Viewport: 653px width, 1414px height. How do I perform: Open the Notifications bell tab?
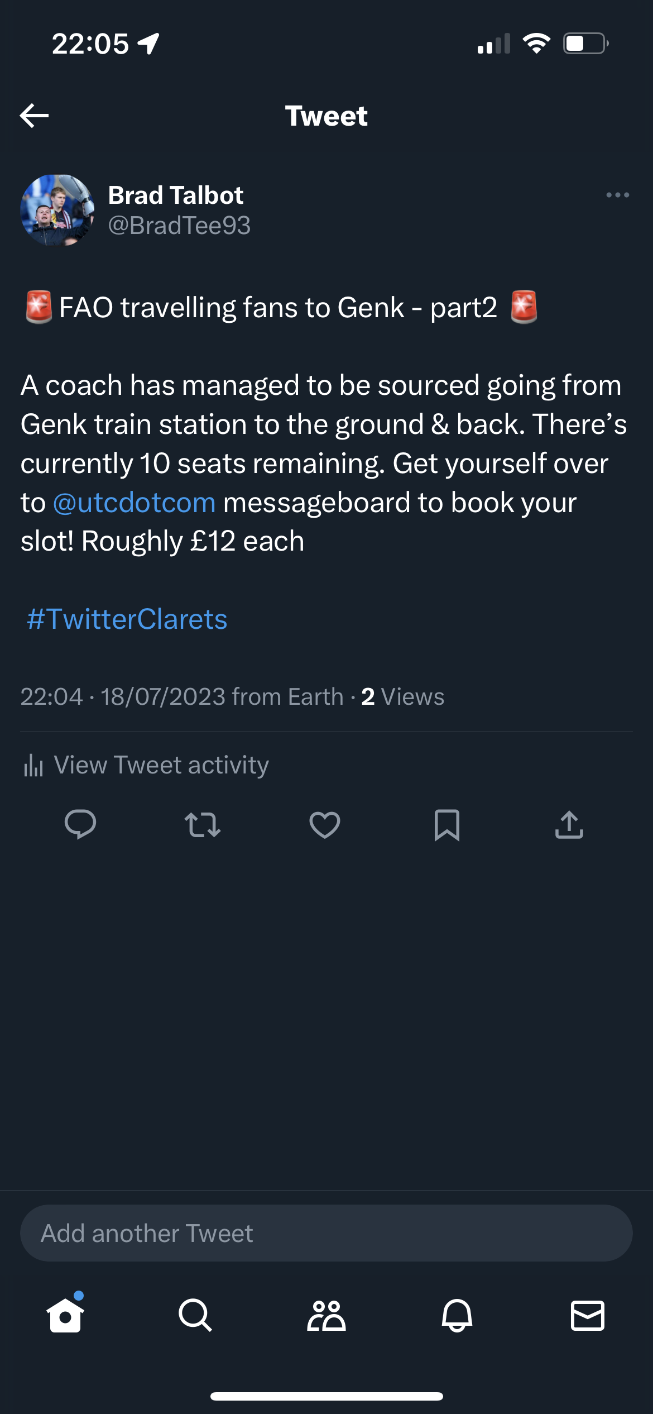[x=457, y=1315]
